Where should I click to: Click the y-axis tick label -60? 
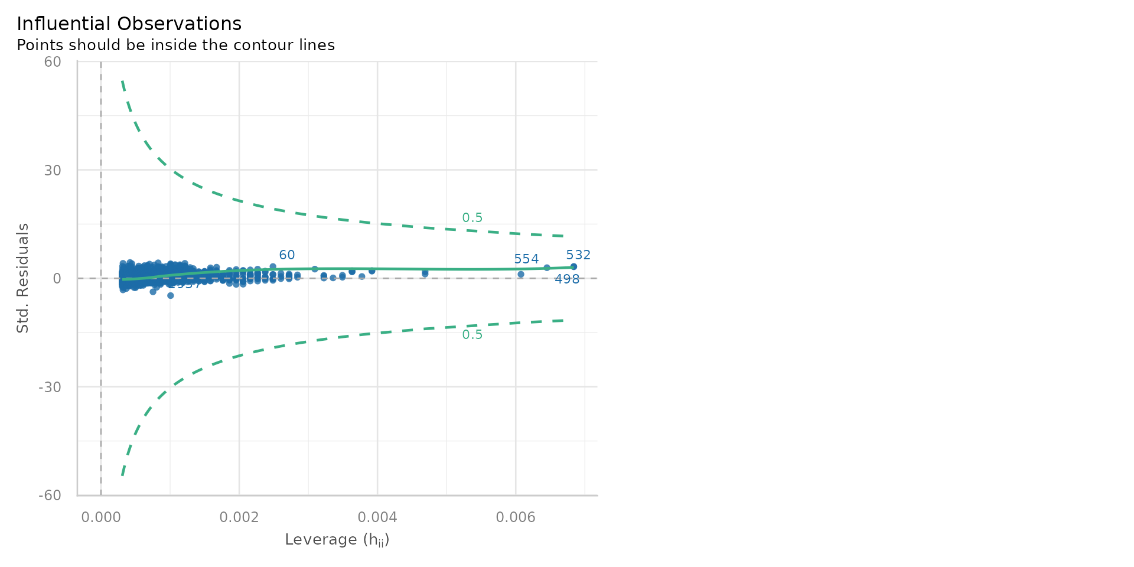50,496
